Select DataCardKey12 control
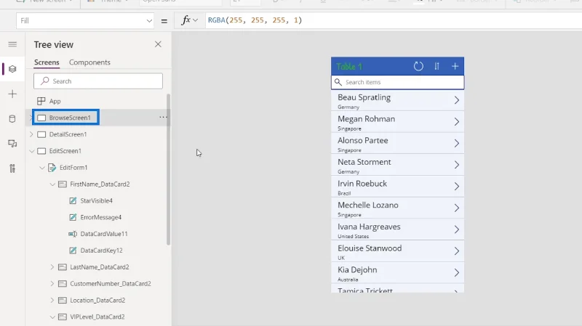582x326 pixels. 101,250
